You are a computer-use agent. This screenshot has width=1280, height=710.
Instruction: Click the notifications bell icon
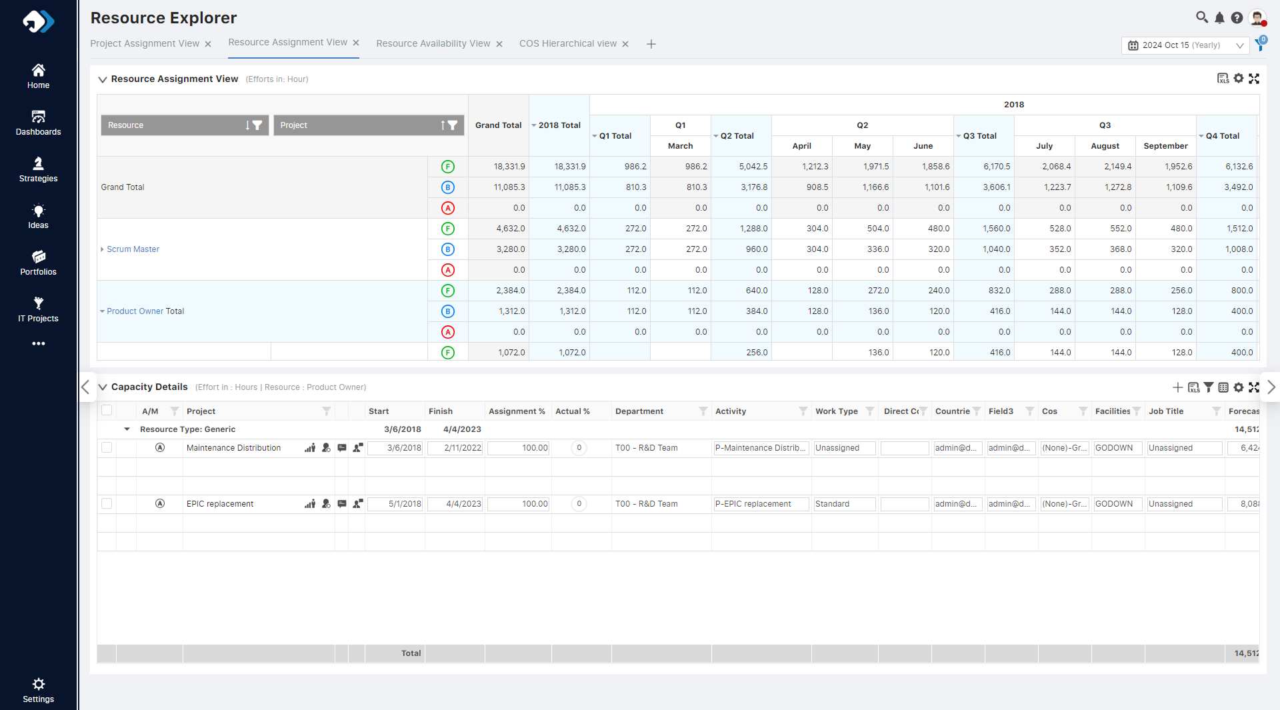[1219, 18]
